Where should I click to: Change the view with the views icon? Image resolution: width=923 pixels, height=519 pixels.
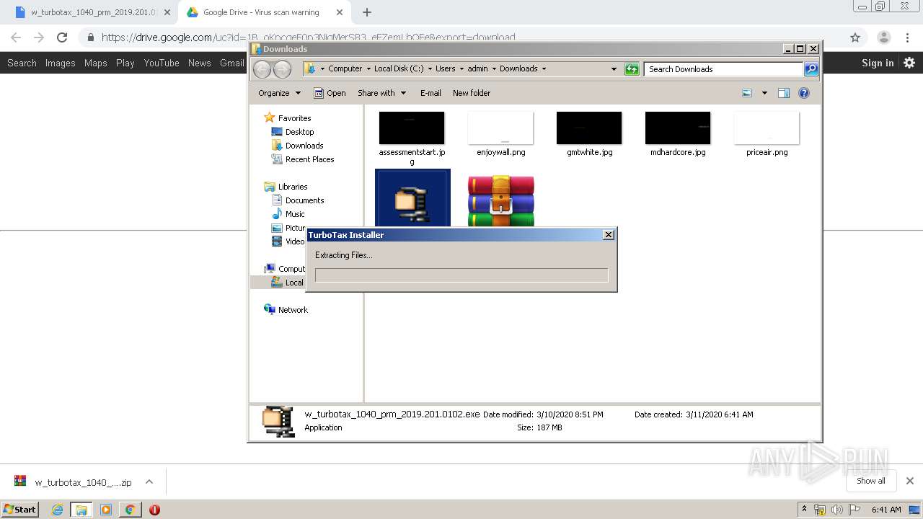[x=747, y=93]
